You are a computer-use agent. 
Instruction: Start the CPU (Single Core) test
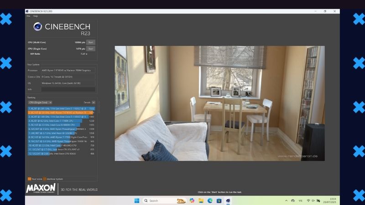(91, 48)
